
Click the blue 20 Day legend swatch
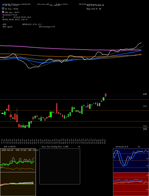tap(3, 5)
